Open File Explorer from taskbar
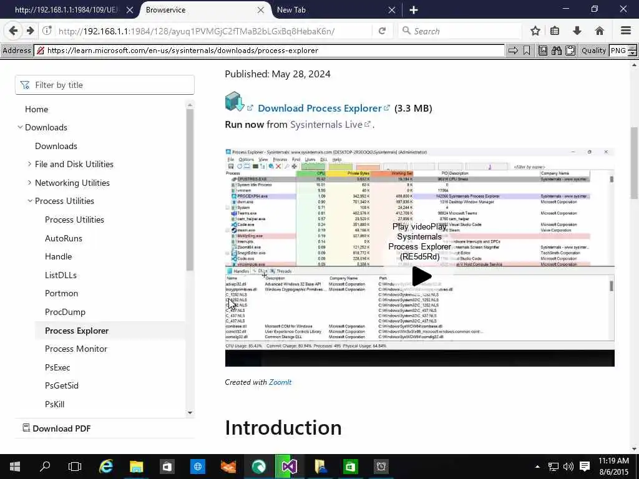The image size is (639, 479). (x=136, y=467)
